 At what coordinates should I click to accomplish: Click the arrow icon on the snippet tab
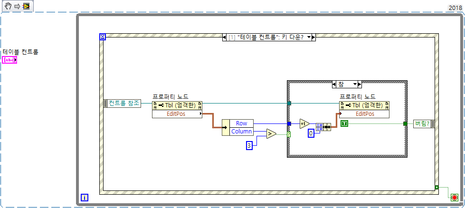(x=17, y=7)
